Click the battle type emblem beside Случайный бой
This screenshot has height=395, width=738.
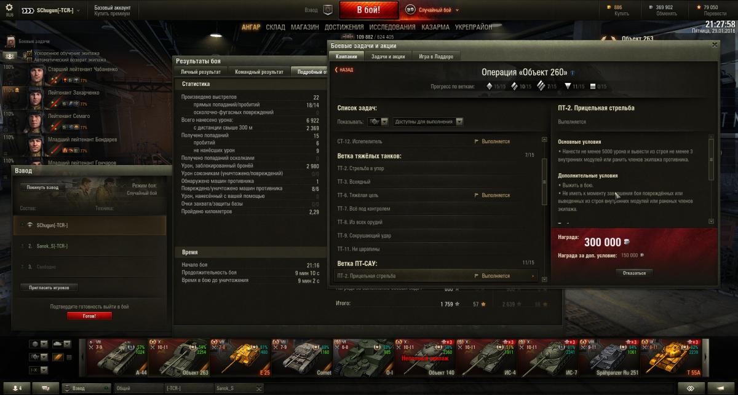[x=410, y=10]
